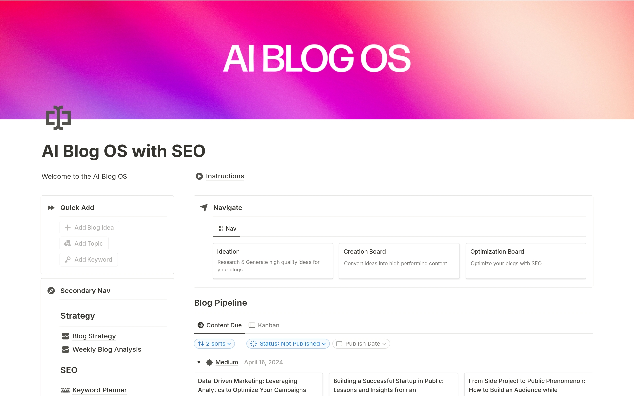This screenshot has width=634, height=396.
Task: Click the Secondary Nav compass icon
Action: 51,291
